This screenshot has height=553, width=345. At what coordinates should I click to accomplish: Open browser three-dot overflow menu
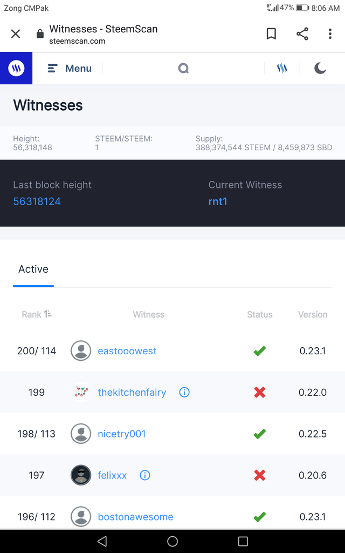click(330, 34)
